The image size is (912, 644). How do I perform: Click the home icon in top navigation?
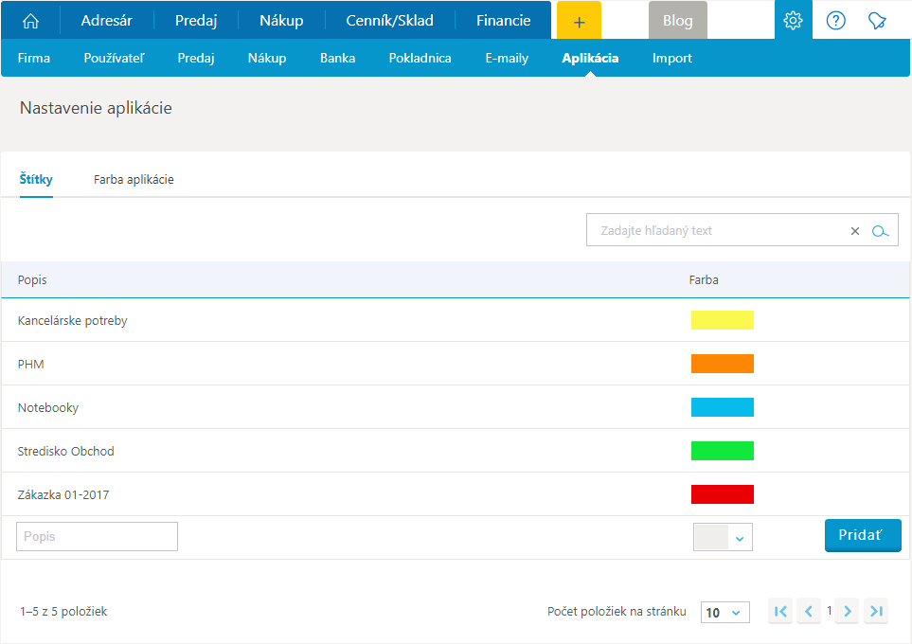point(31,21)
